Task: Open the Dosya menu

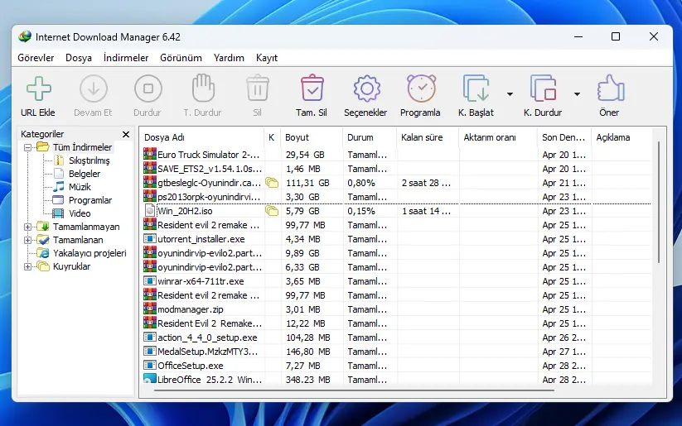Action: [x=79, y=58]
